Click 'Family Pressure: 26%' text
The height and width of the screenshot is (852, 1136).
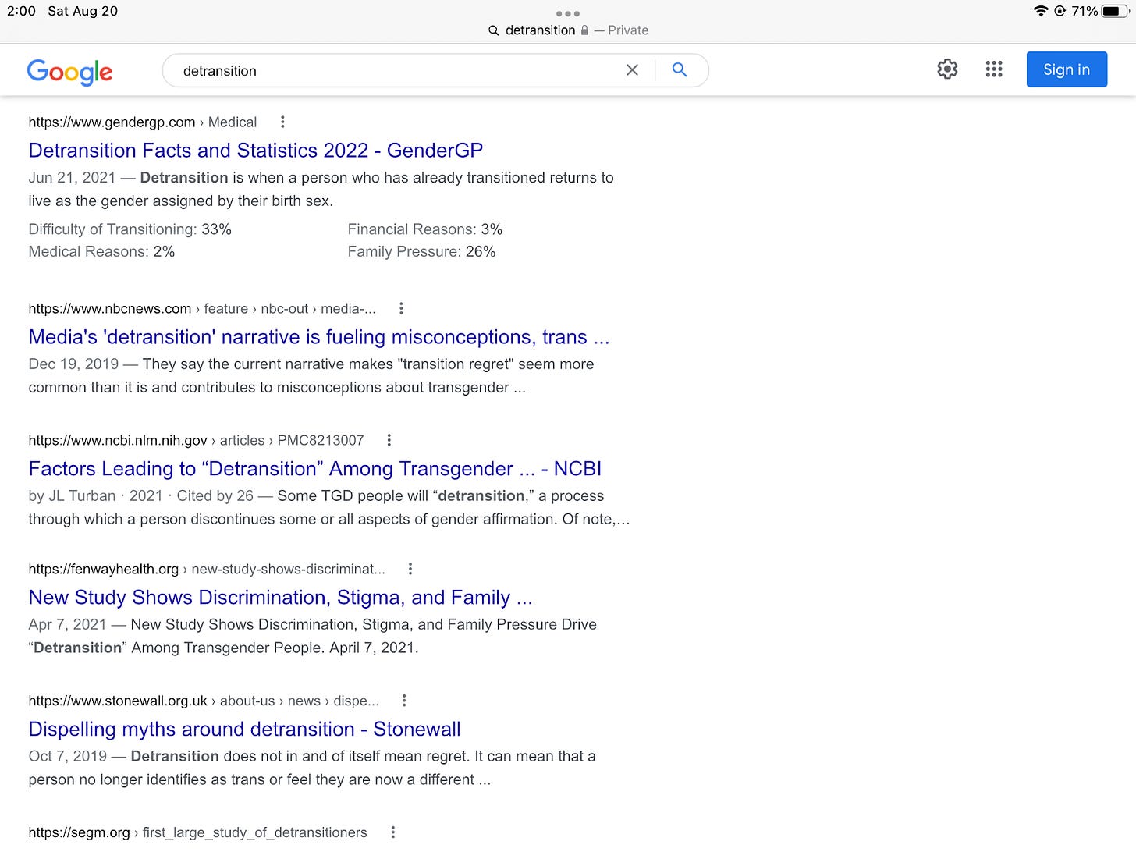pyautogui.click(x=421, y=251)
